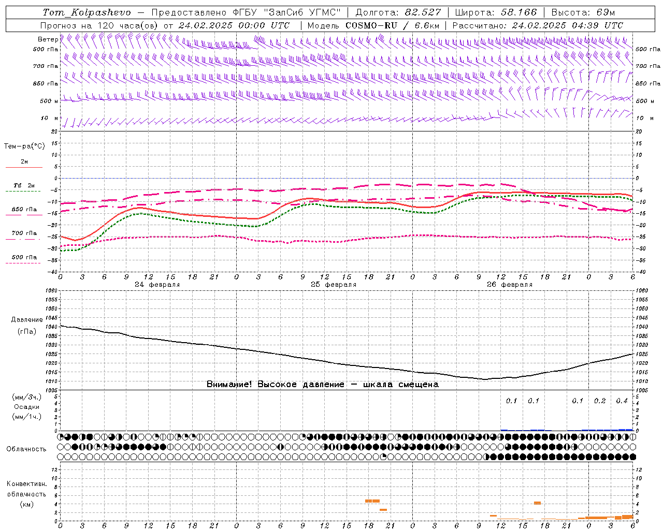Click the 'Высота: 69м' elevation text
The image size is (663, 530).
[x=583, y=12]
